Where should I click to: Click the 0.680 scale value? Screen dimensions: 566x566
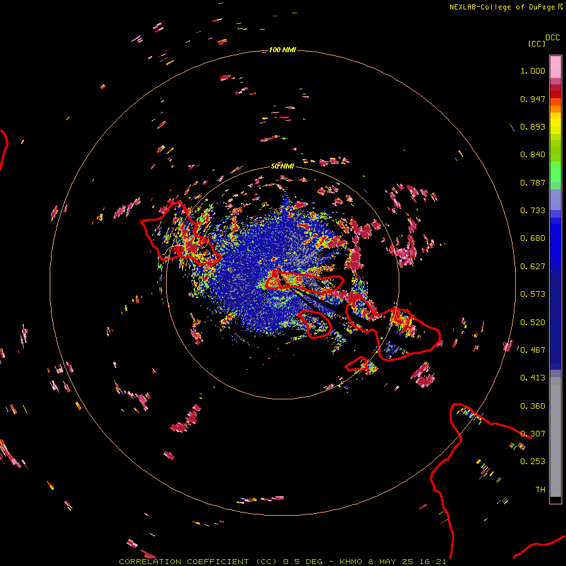point(533,238)
